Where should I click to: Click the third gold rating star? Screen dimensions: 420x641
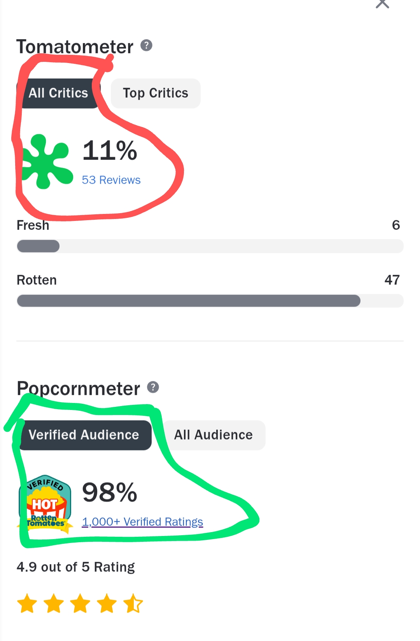pos(80,604)
